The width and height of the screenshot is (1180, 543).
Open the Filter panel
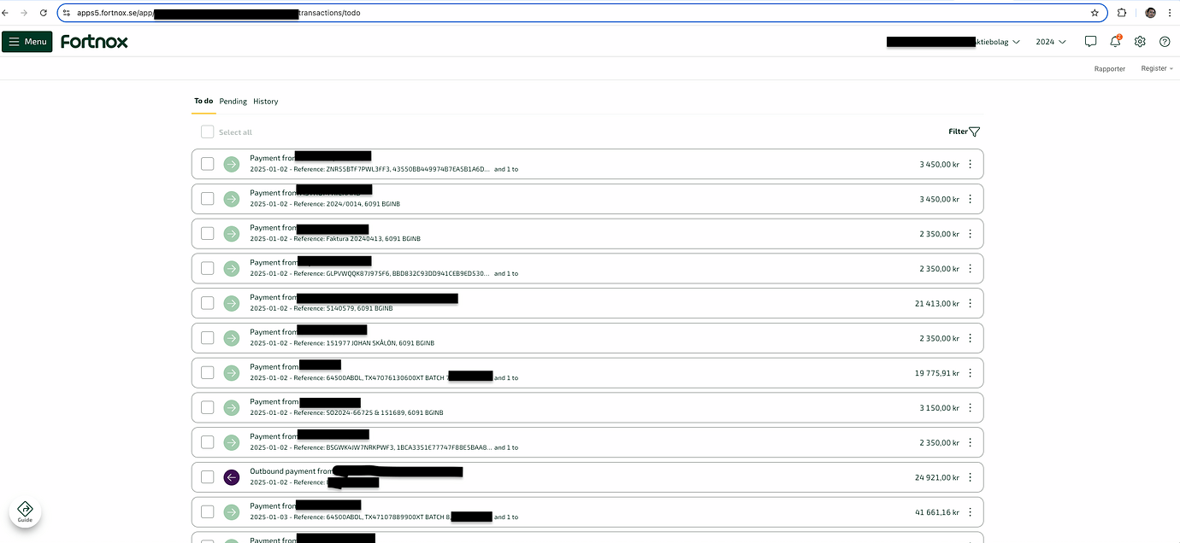coord(963,131)
